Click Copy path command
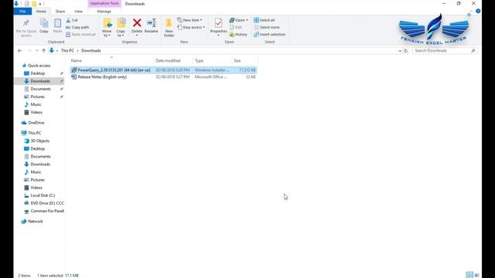 77,28
